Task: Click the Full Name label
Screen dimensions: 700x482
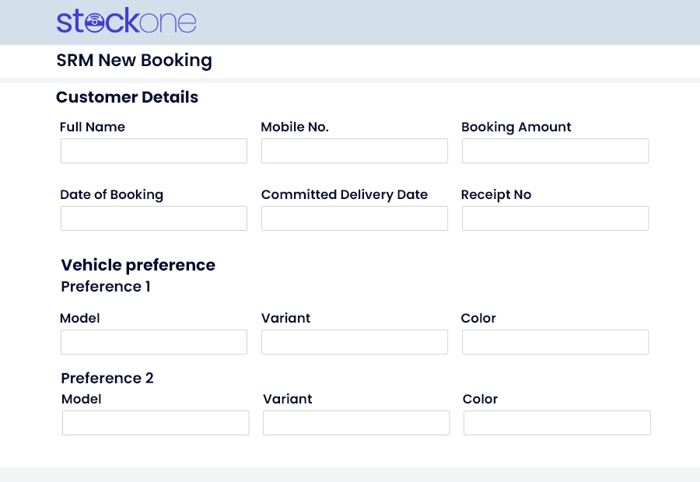Action: [93, 127]
